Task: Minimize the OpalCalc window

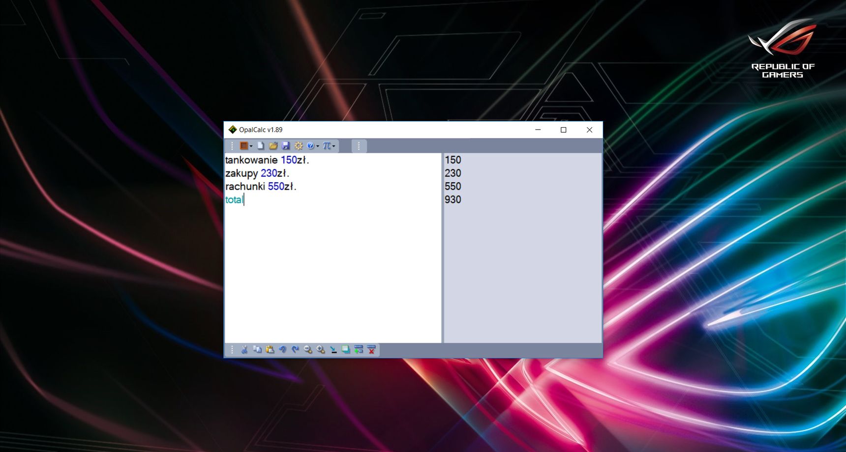Action: point(538,130)
